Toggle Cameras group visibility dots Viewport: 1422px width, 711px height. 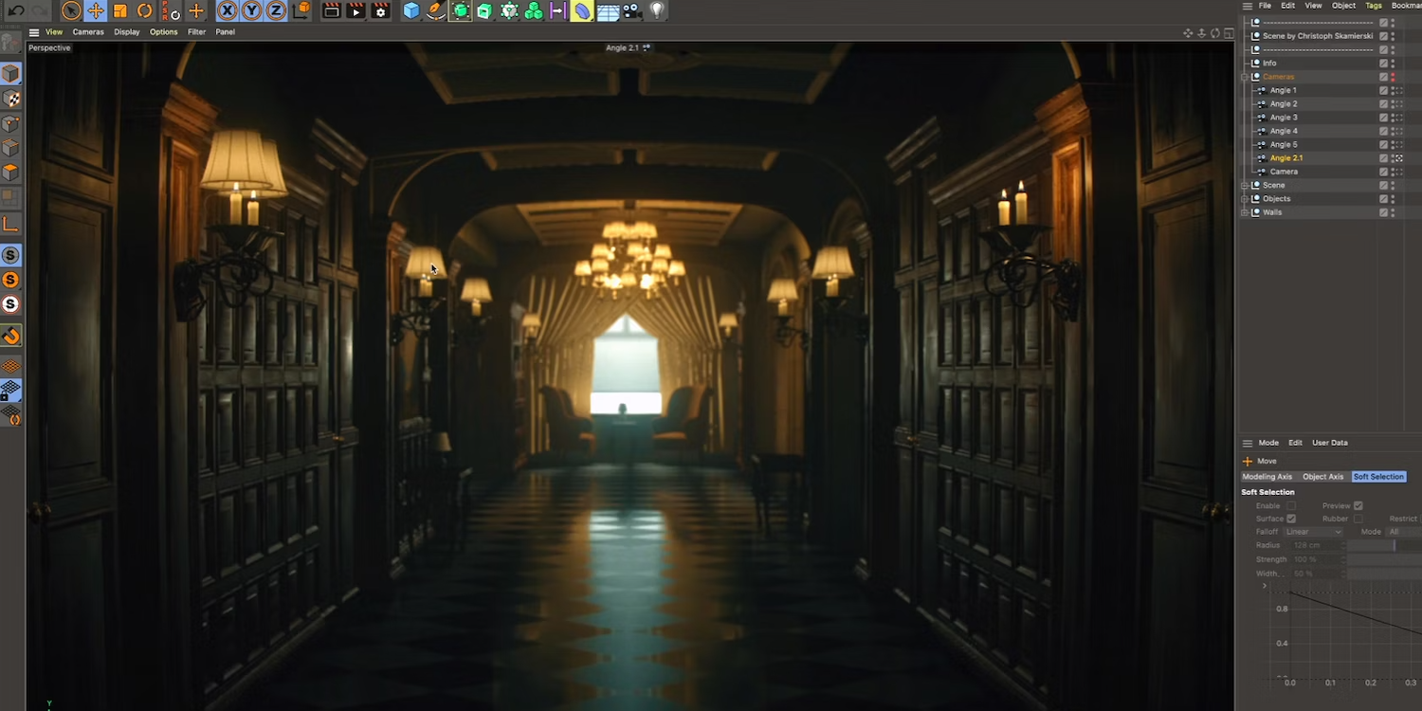[1393, 77]
